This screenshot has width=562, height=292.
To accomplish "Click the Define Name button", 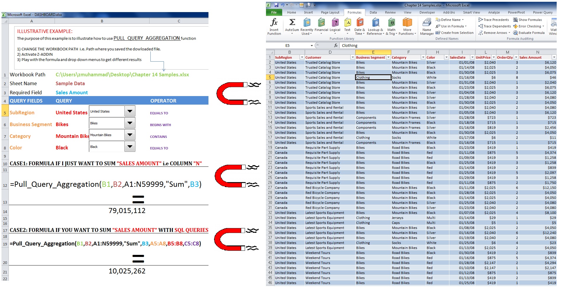I will click(450, 20).
